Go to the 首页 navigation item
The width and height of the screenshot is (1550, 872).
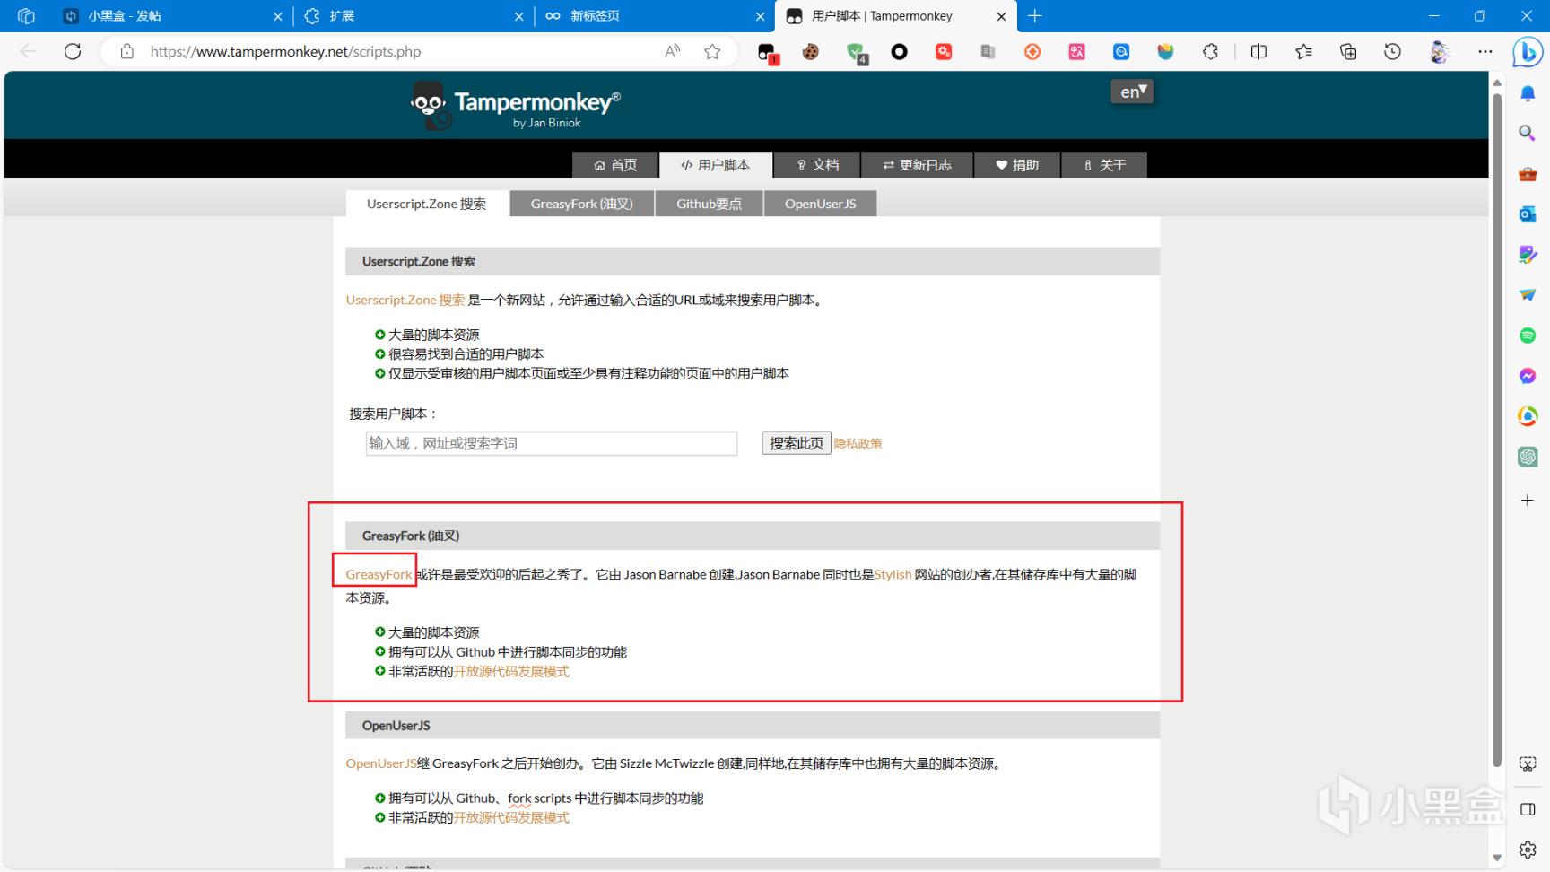click(615, 165)
